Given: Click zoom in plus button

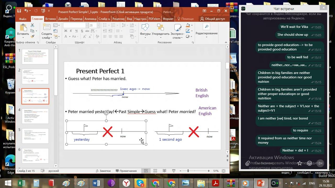Looking at the screenshot, I should (x=209, y=171).
